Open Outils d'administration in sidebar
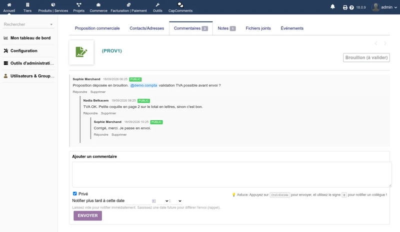400x232 pixels. click(28, 63)
